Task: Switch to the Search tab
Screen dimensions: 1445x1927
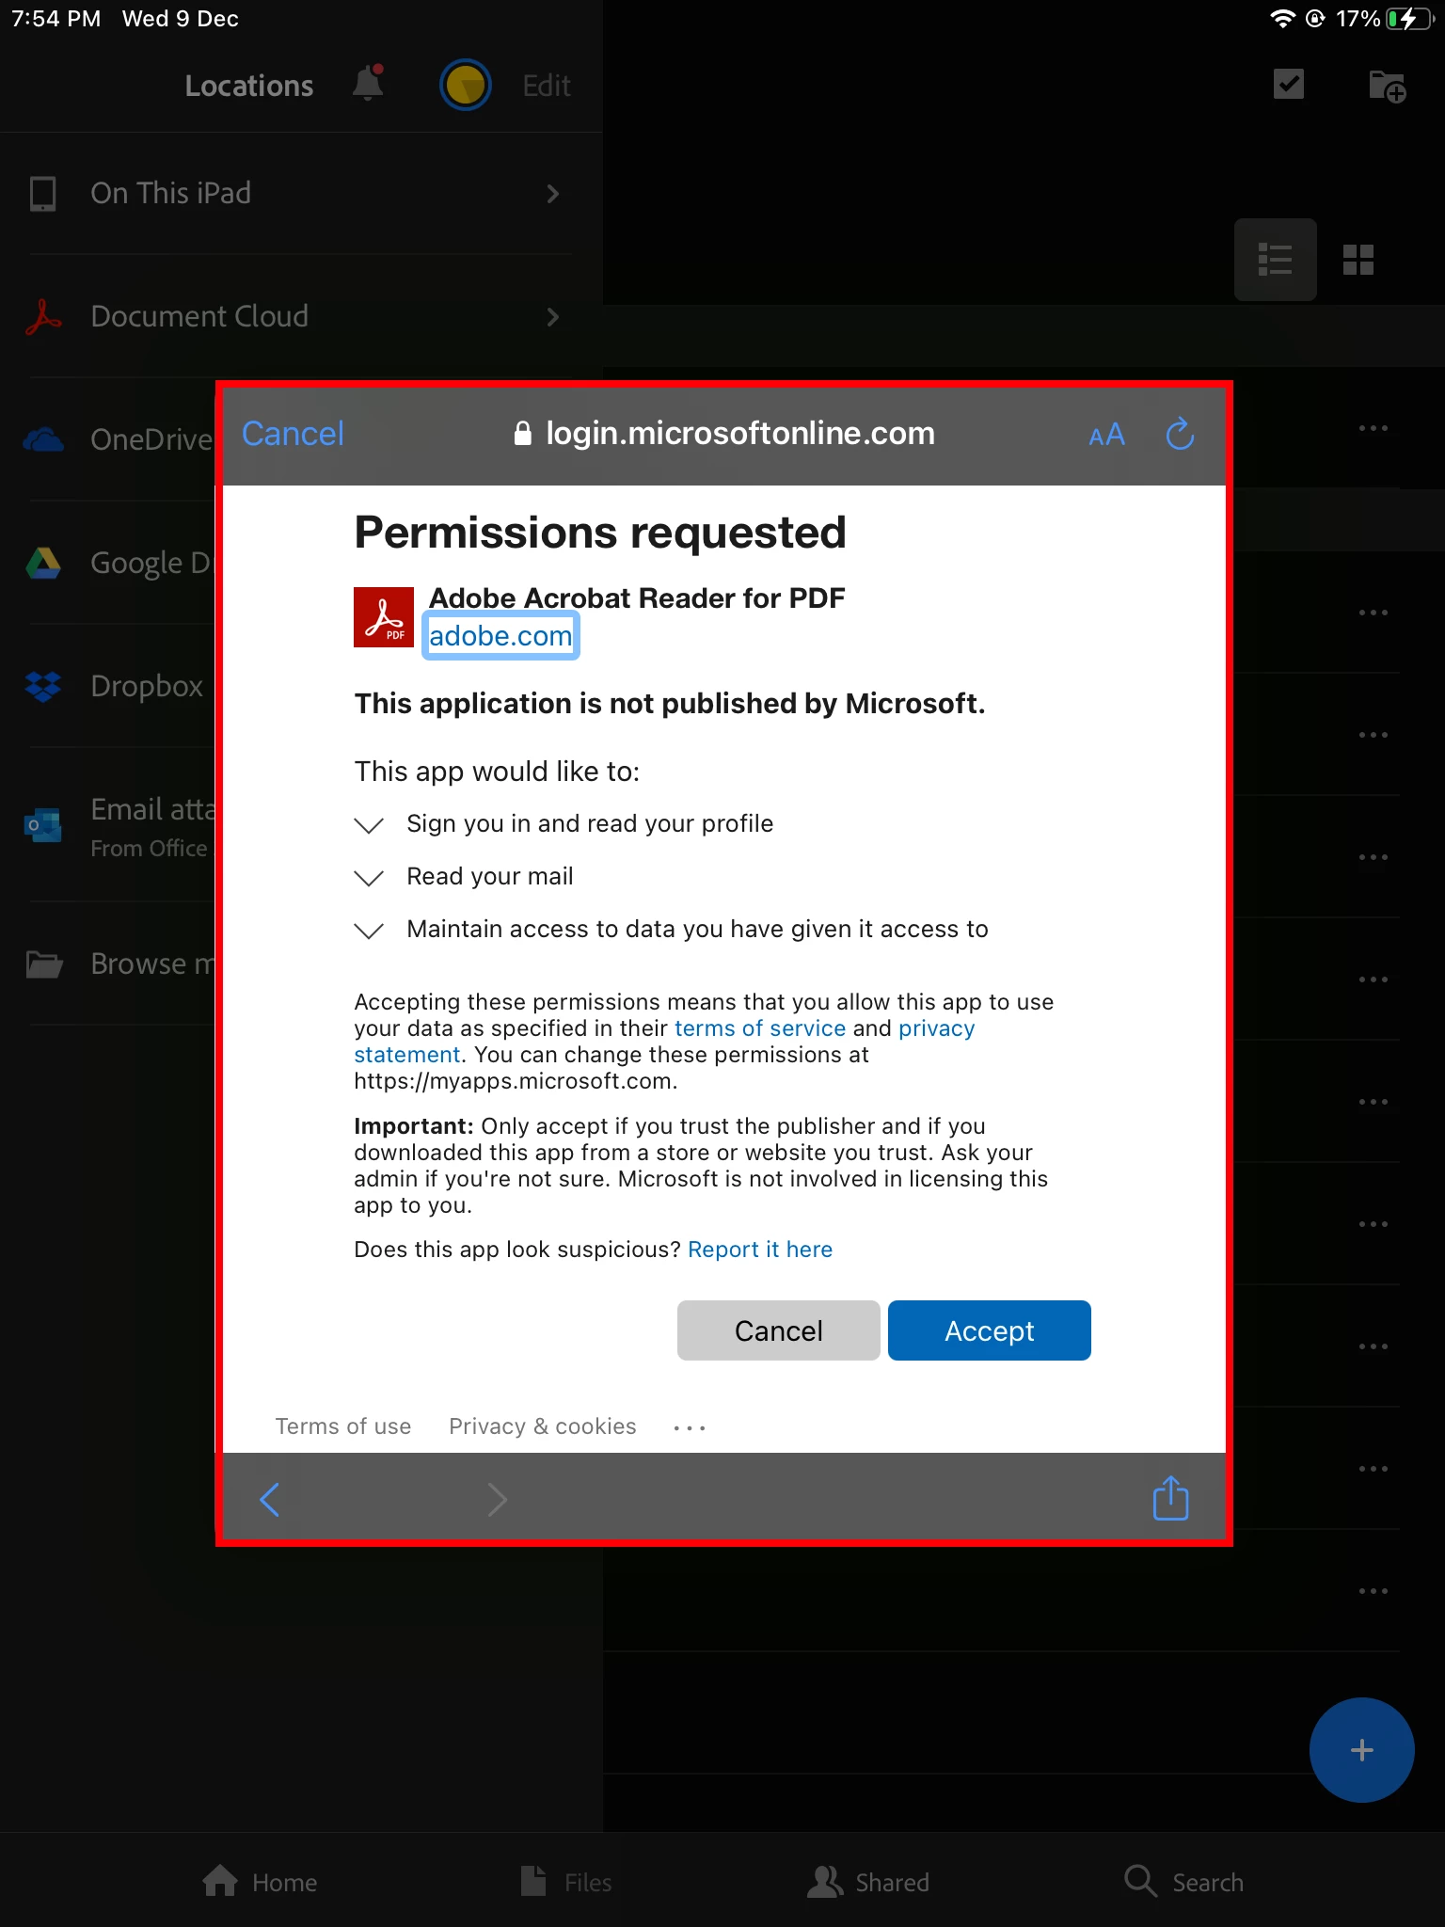Action: (x=1183, y=1882)
